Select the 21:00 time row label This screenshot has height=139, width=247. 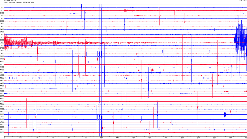coord(2,119)
